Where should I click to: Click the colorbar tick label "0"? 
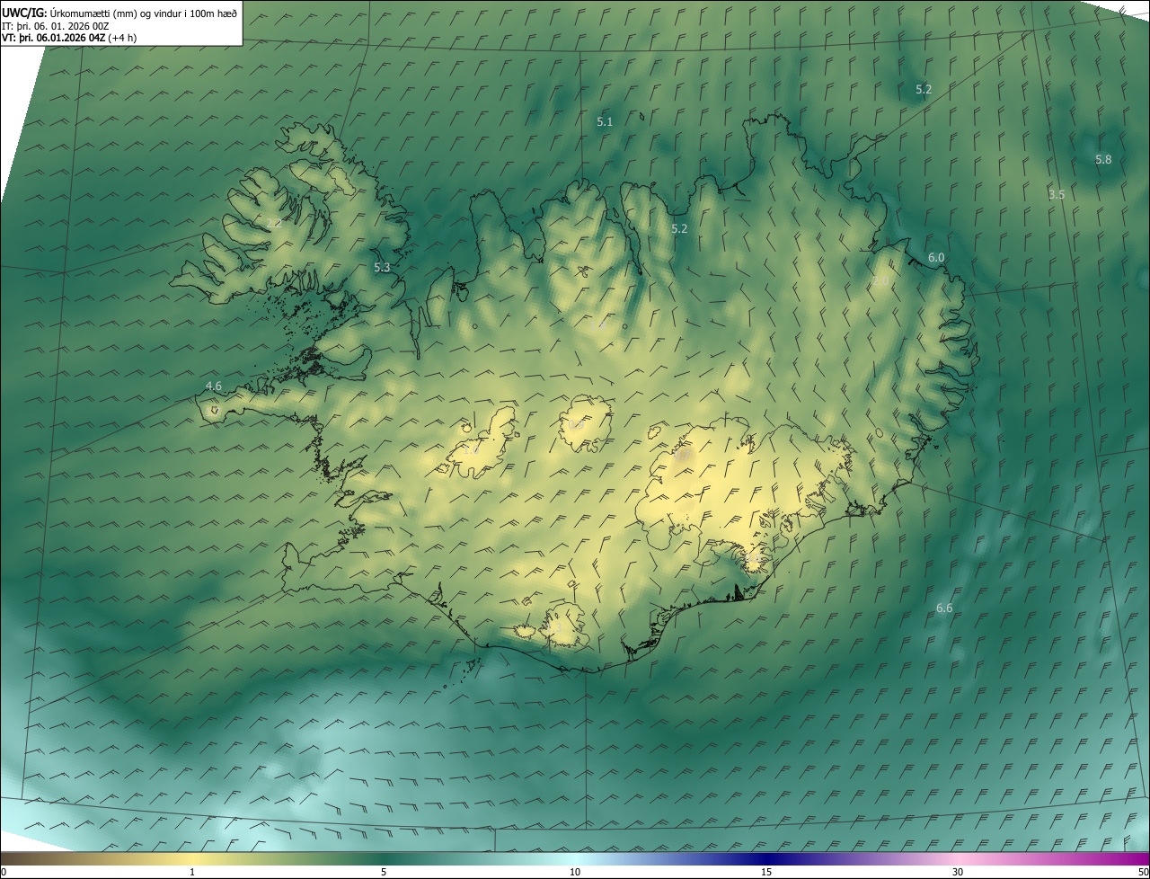(x=4, y=872)
